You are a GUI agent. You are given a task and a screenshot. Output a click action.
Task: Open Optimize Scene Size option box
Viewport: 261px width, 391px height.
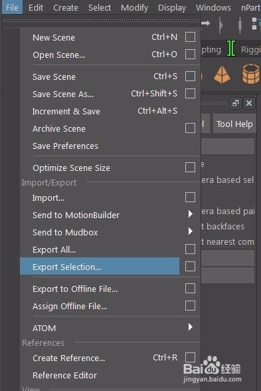click(x=190, y=168)
